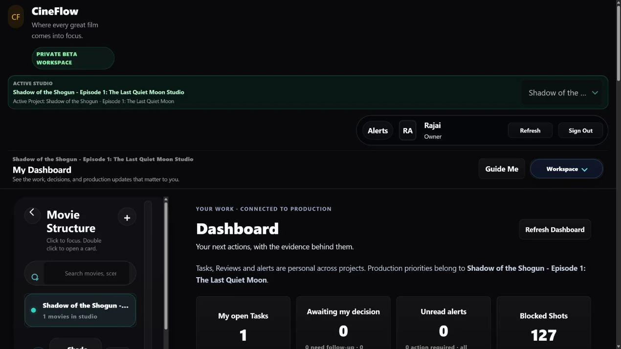
Task: Click the CineFlow title text
Action: (x=55, y=11)
